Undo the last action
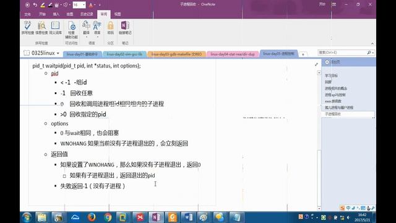Screen dimensions: 396x223 click(x=35, y=5)
